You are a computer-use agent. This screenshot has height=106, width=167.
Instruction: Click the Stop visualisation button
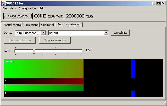(x=55, y=40)
